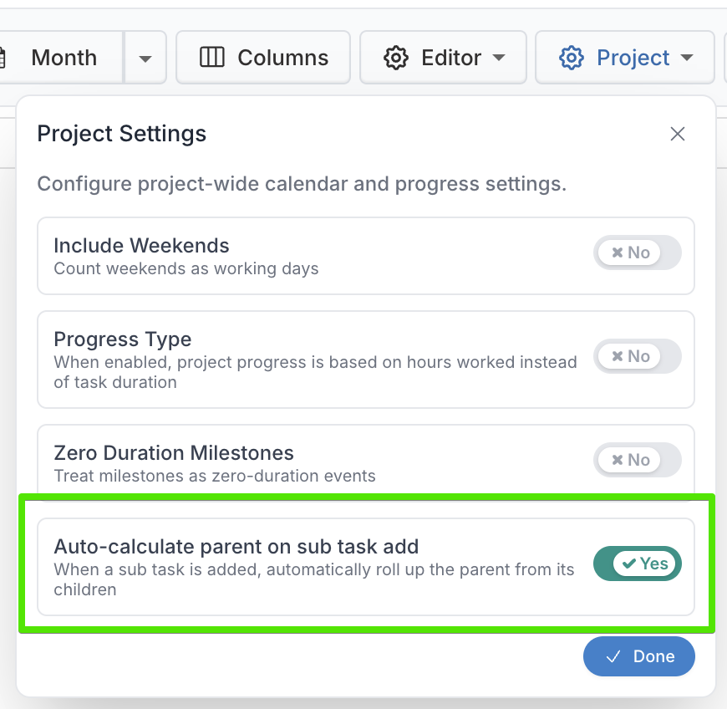Image resolution: width=727 pixels, height=709 pixels.
Task: Close Project Settings with the X icon
Action: point(678,134)
